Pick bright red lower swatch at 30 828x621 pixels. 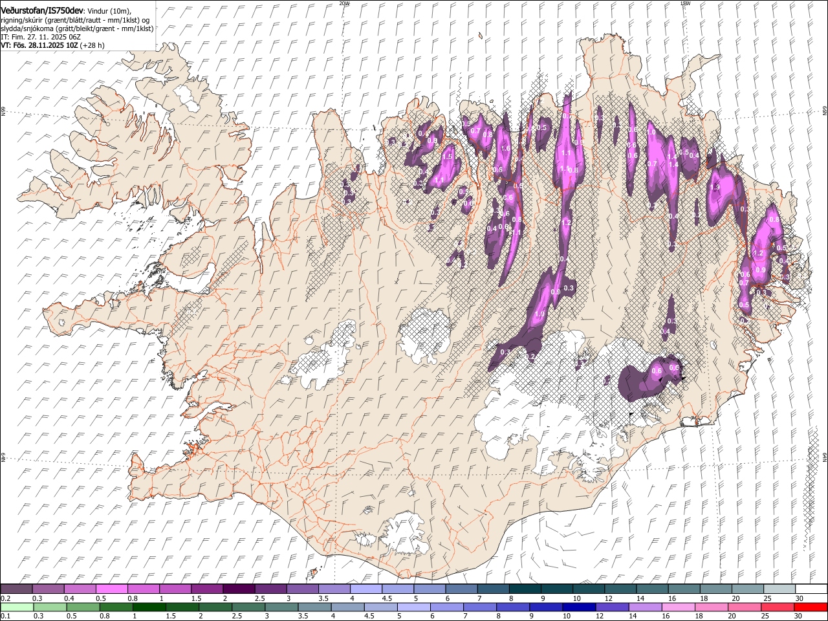click(811, 607)
